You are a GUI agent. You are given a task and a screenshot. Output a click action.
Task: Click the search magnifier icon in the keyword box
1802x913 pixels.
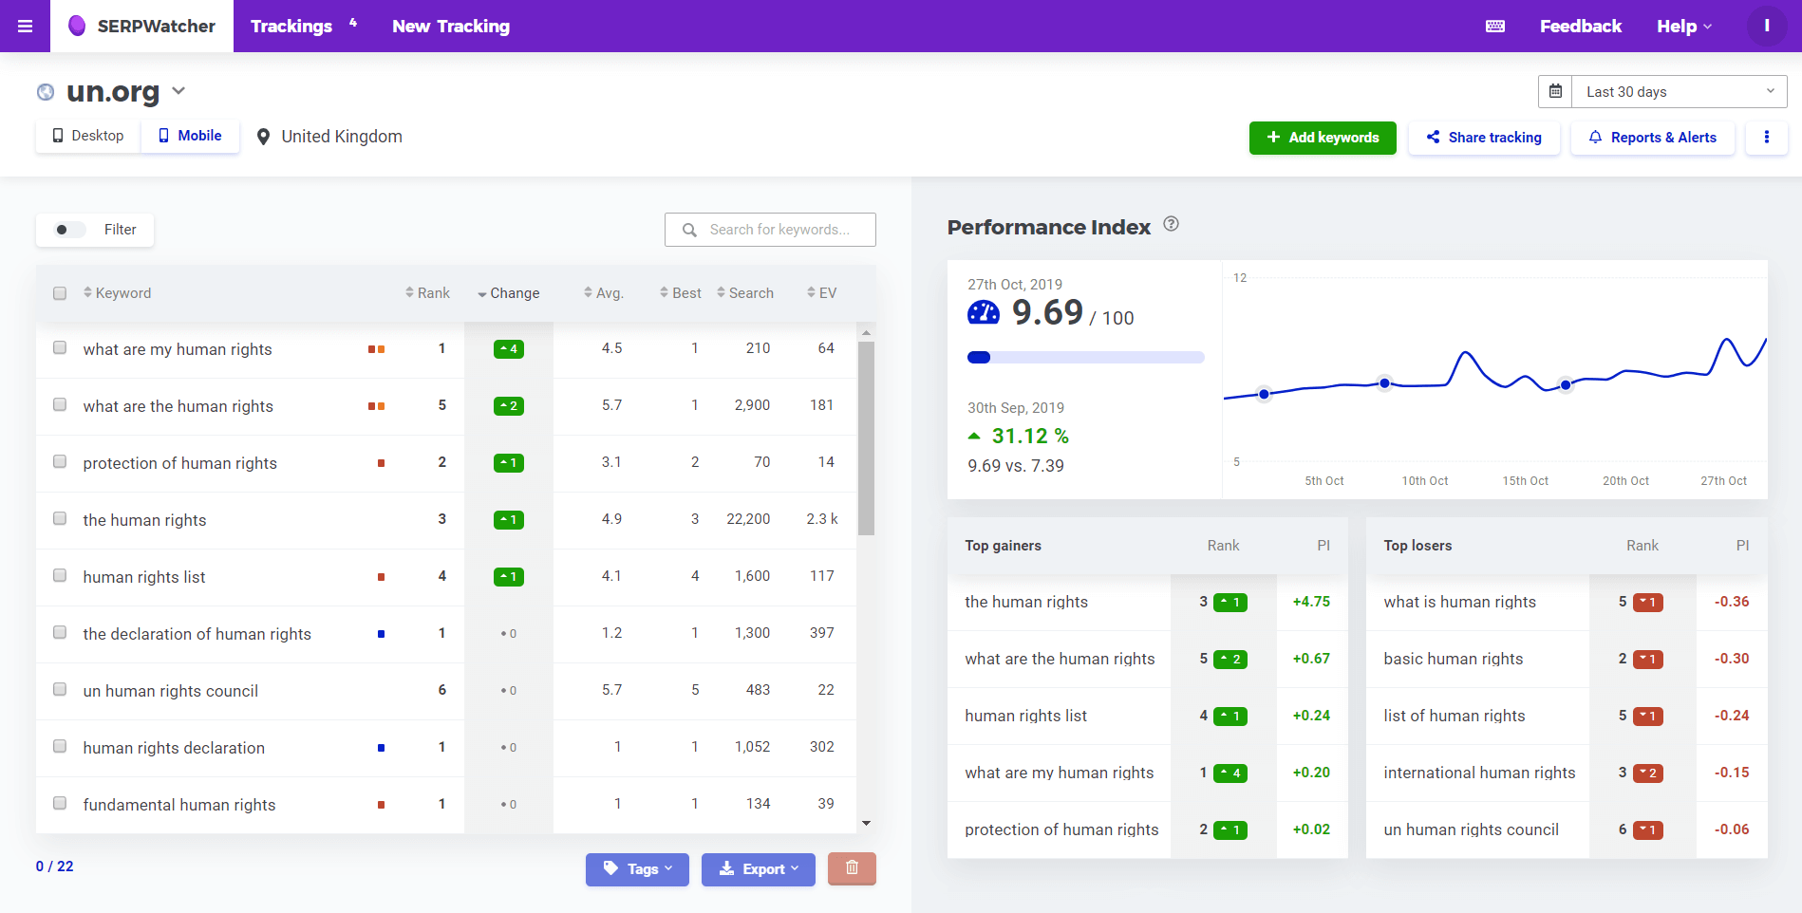(x=690, y=230)
